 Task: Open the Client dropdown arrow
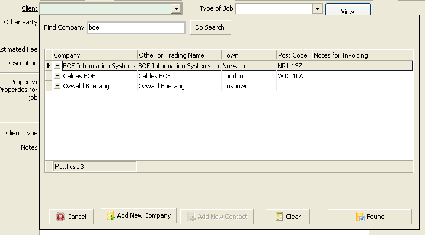176,9
